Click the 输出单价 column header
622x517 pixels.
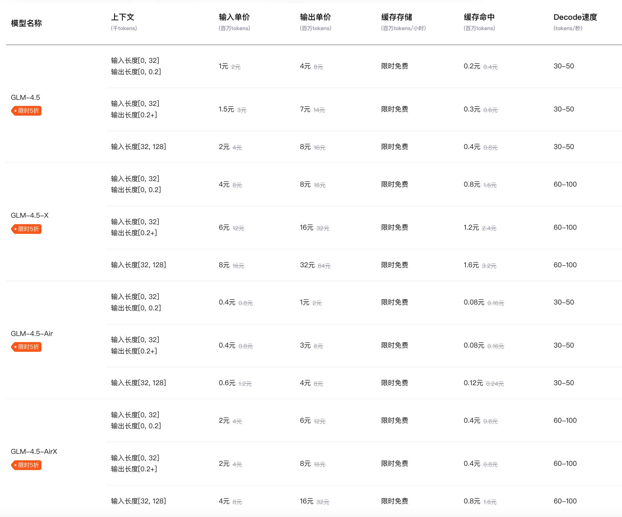click(315, 17)
